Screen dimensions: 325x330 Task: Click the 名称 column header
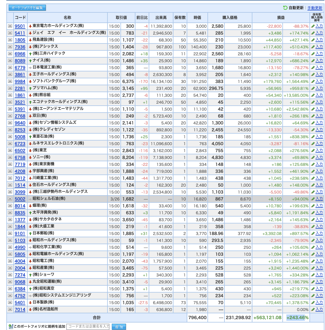coord(67,18)
